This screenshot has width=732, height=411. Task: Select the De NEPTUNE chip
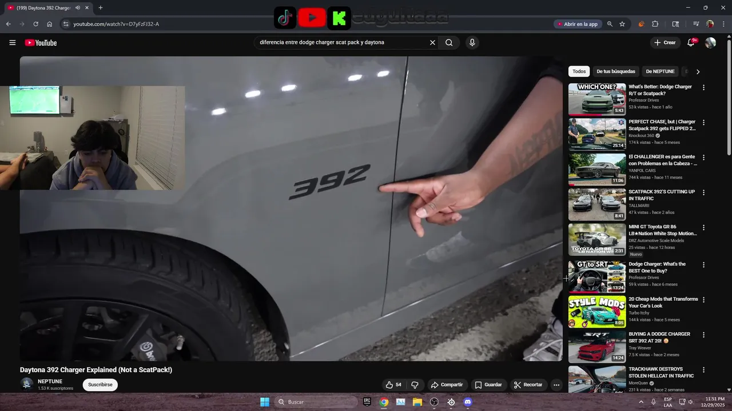(x=660, y=71)
